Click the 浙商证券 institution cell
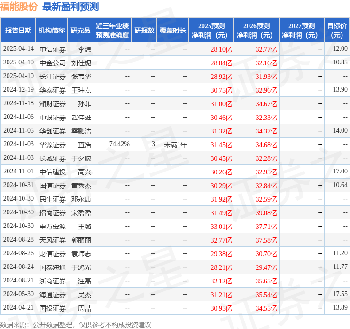The height and width of the screenshot is (329, 350). (x=53, y=281)
